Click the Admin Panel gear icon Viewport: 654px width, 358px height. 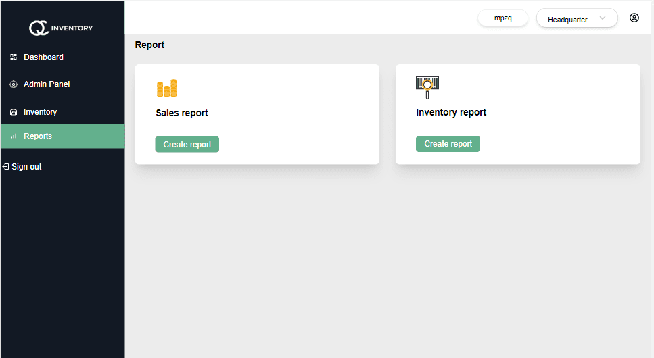pyautogui.click(x=14, y=84)
